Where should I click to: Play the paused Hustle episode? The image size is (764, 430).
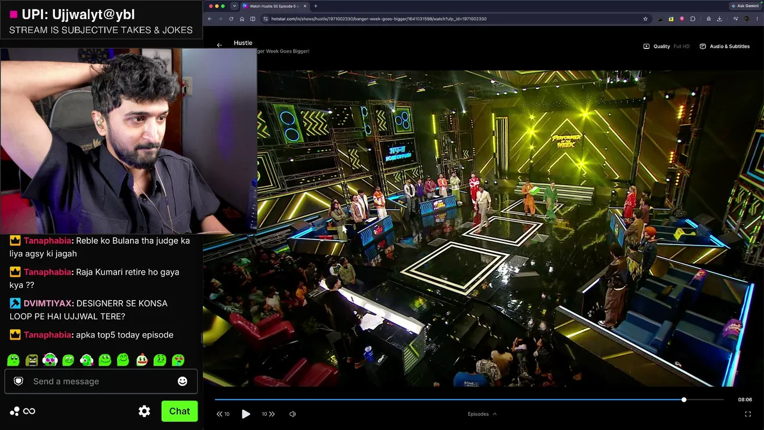pyautogui.click(x=246, y=414)
